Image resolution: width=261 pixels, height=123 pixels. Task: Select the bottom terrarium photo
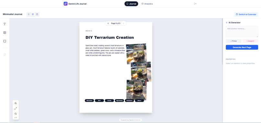137,90
